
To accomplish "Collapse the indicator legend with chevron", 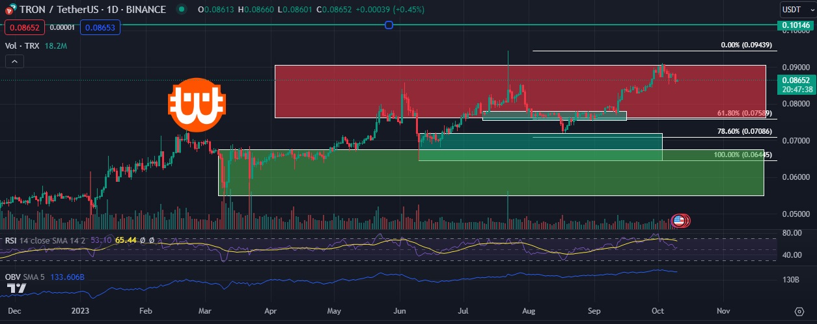I will (15, 62).
